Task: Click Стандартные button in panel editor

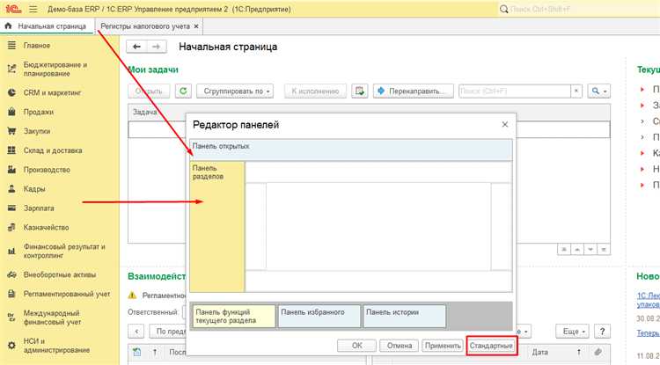Action: pyautogui.click(x=491, y=346)
